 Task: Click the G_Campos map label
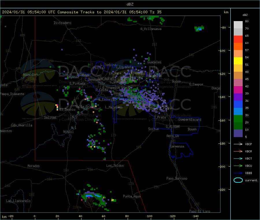(196, 84)
